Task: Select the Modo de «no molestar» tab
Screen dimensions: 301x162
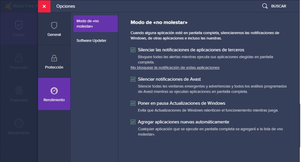Action: click(x=96, y=24)
